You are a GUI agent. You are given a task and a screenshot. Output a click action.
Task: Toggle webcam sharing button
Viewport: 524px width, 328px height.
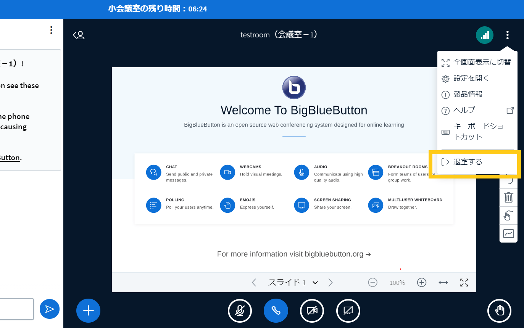pyautogui.click(x=312, y=310)
